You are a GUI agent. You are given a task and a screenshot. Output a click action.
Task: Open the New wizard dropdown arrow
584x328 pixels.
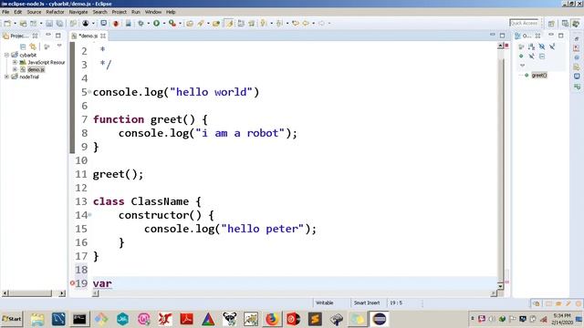pyautogui.click(x=15, y=24)
